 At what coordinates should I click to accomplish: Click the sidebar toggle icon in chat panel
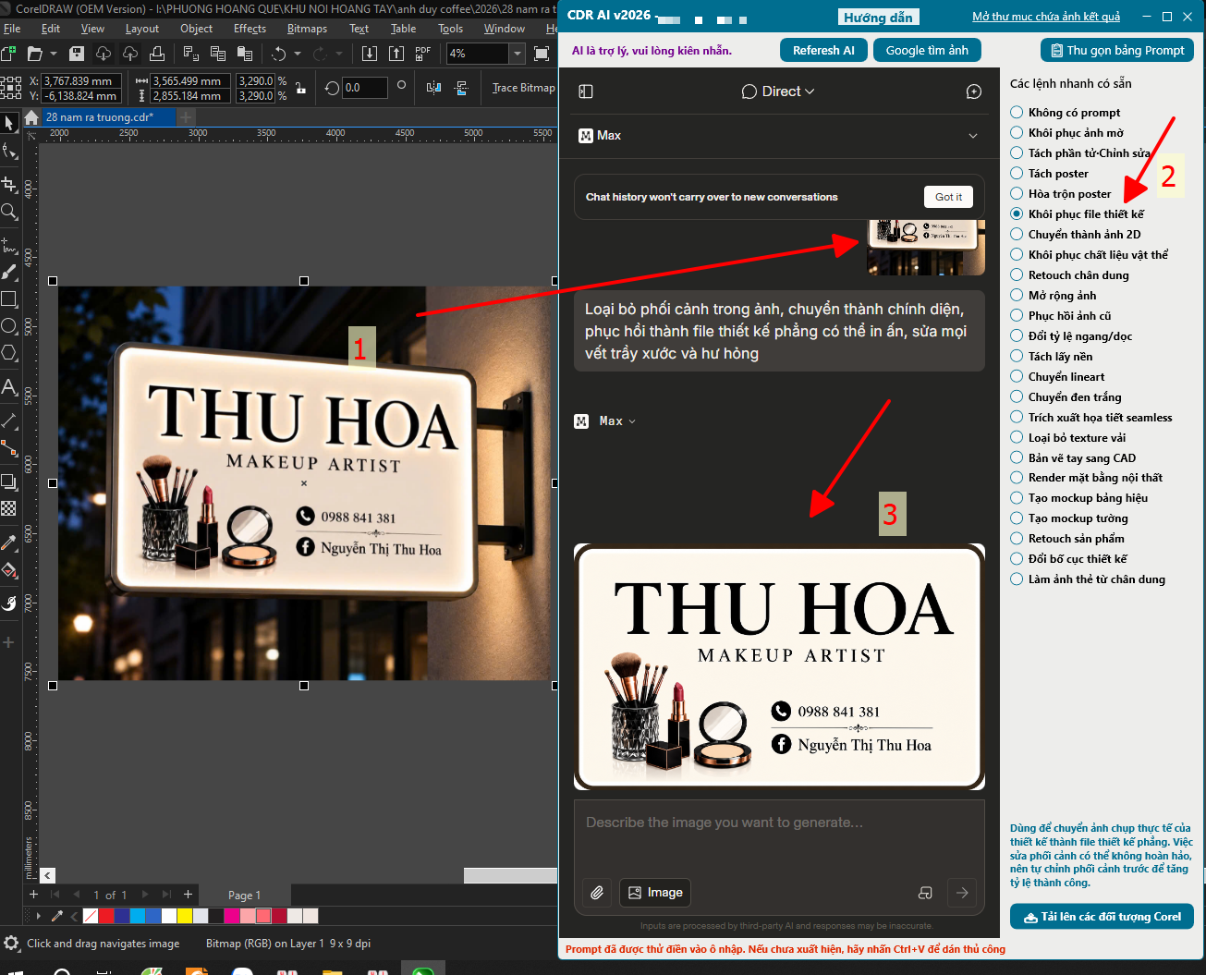click(x=586, y=91)
